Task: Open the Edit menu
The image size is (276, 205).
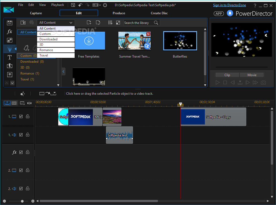Action: click(x=31, y=5)
